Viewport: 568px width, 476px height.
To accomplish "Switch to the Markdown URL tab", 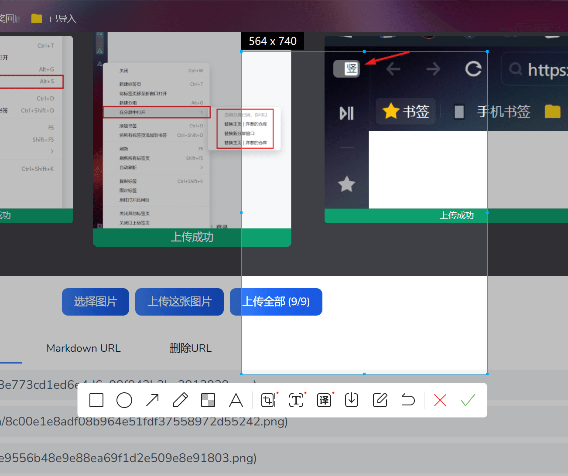I will (83, 348).
